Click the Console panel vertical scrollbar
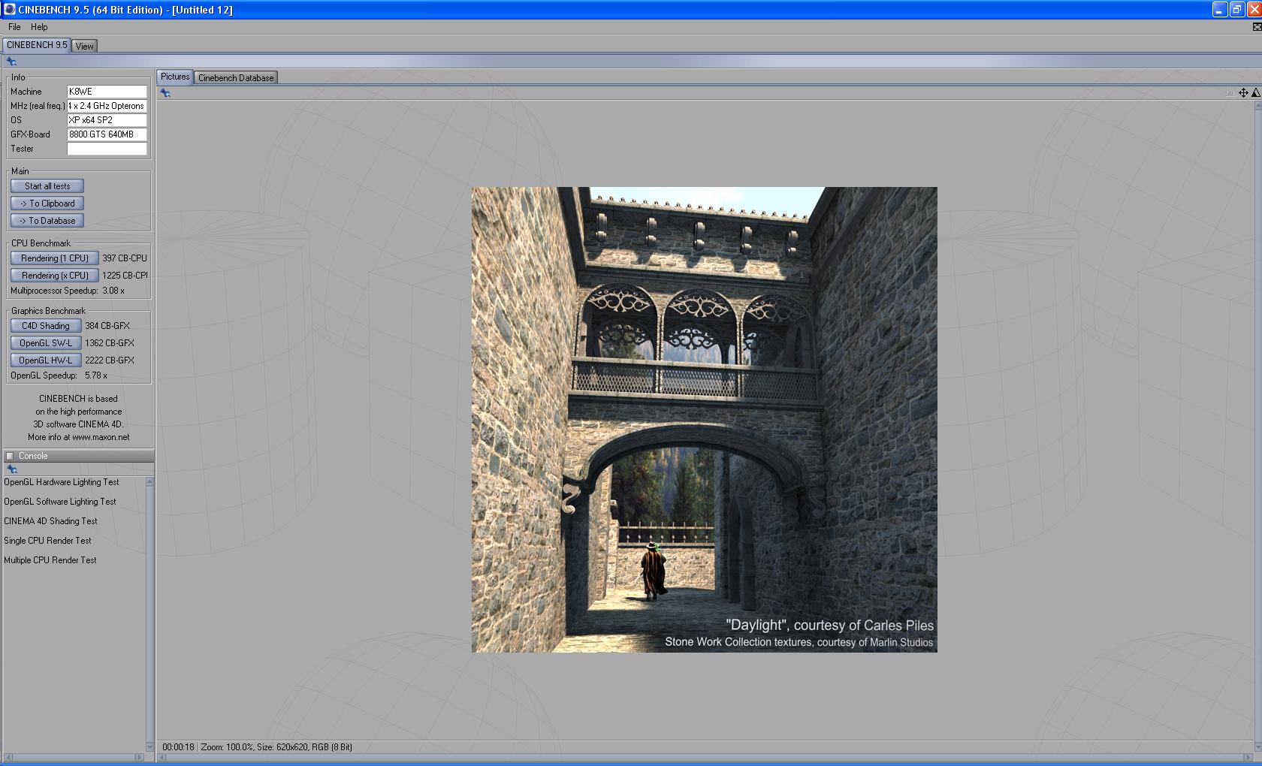The image size is (1262, 766). coord(149,614)
